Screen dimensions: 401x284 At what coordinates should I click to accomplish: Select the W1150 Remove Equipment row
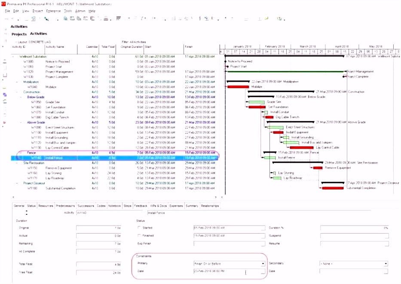(115, 168)
